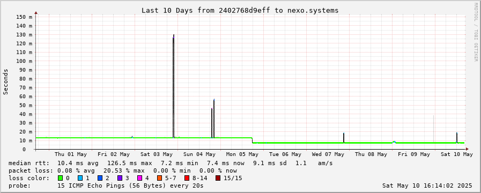Click the timestamp Sat May 10 16:14:02 2025

pyautogui.click(x=427, y=185)
